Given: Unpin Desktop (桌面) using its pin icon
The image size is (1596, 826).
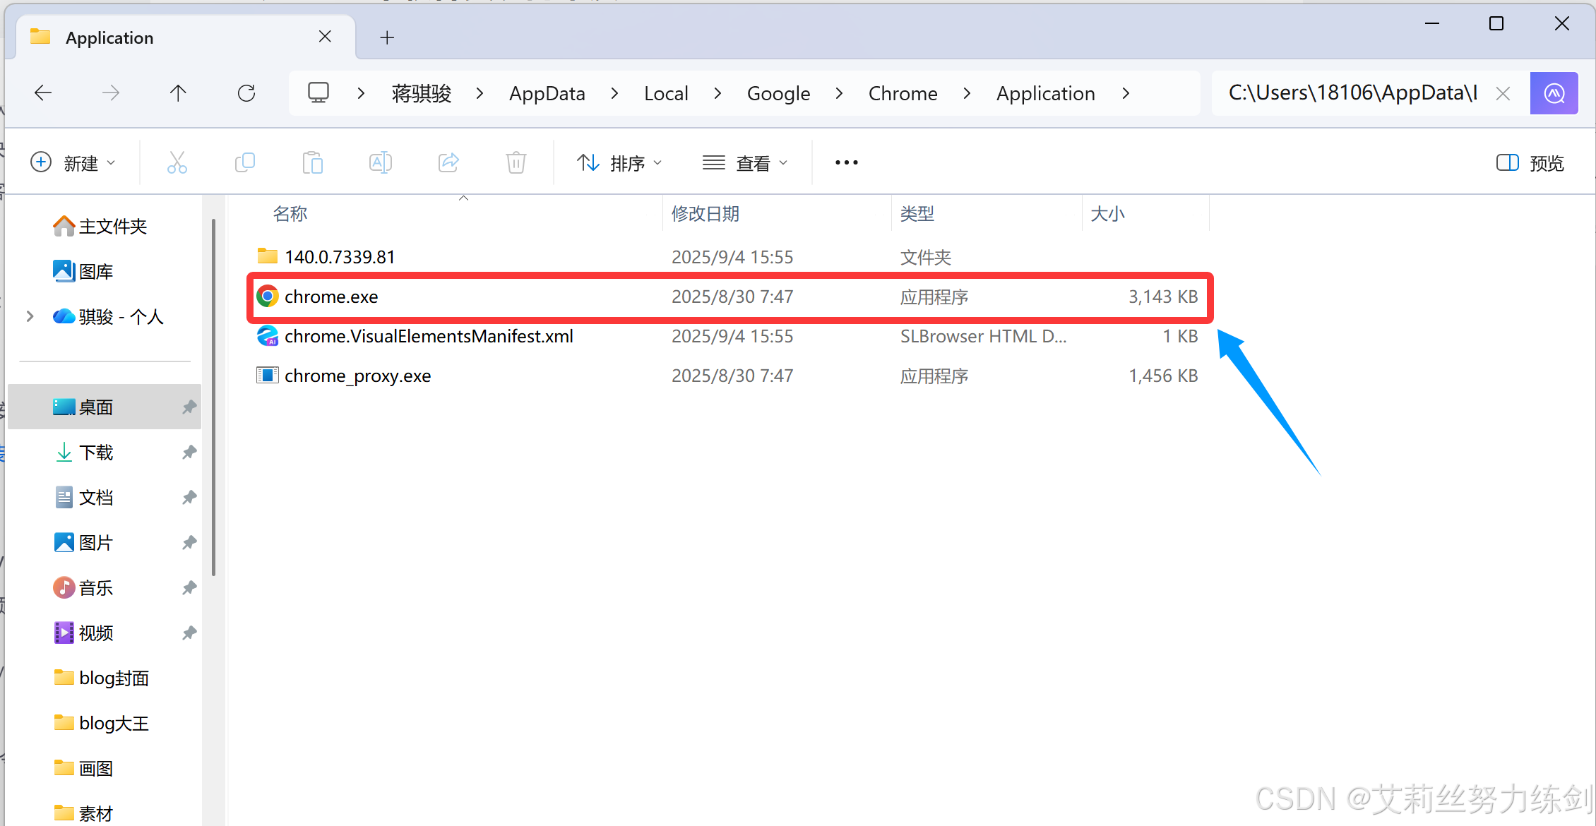Looking at the screenshot, I should (x=189, y=407).
